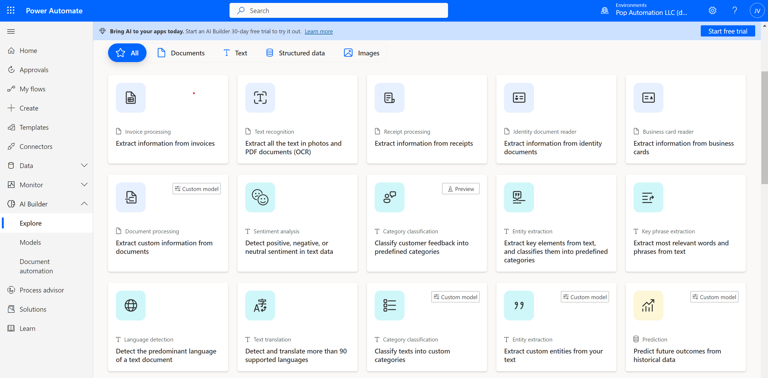
Task: Open the app launcher waffle menu
Action: click(x=11, y=10)
